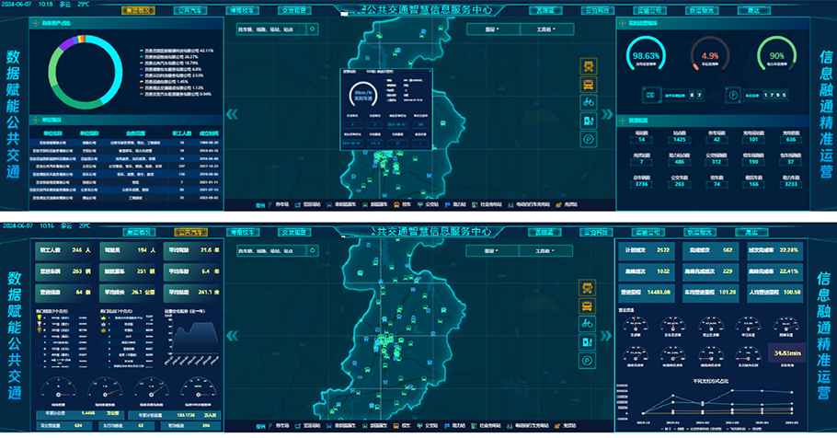Image resolution: width=837 pixels, height=438 pixels.
Task: Open the 工具箱 dropdown on upper map
Action: (540, 29)
